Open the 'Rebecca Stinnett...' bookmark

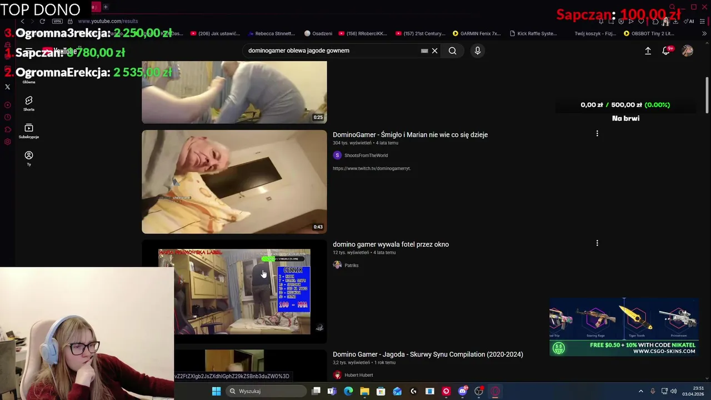[271, 33]
